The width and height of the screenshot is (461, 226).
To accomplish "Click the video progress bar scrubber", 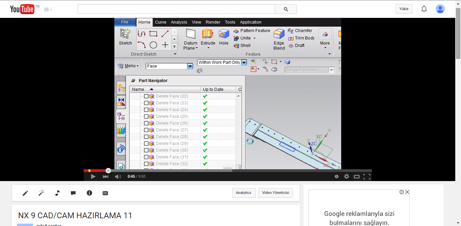I will click(x=108, y=171).
